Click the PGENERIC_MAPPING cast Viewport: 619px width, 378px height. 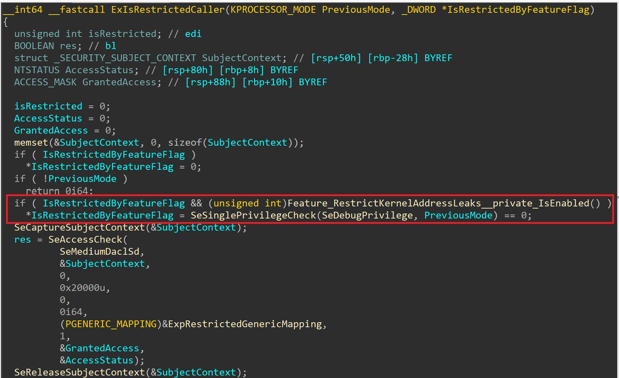click(110, 324)
